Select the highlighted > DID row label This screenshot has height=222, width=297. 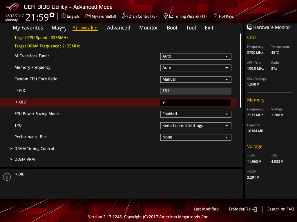[x=21, y=102]
